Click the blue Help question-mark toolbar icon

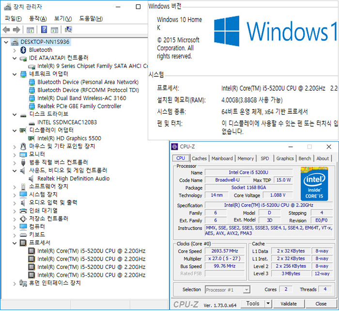coord(44,30)
